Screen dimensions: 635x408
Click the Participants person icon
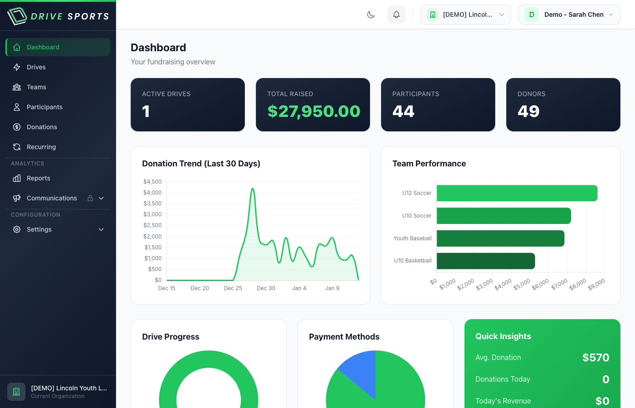17,107
